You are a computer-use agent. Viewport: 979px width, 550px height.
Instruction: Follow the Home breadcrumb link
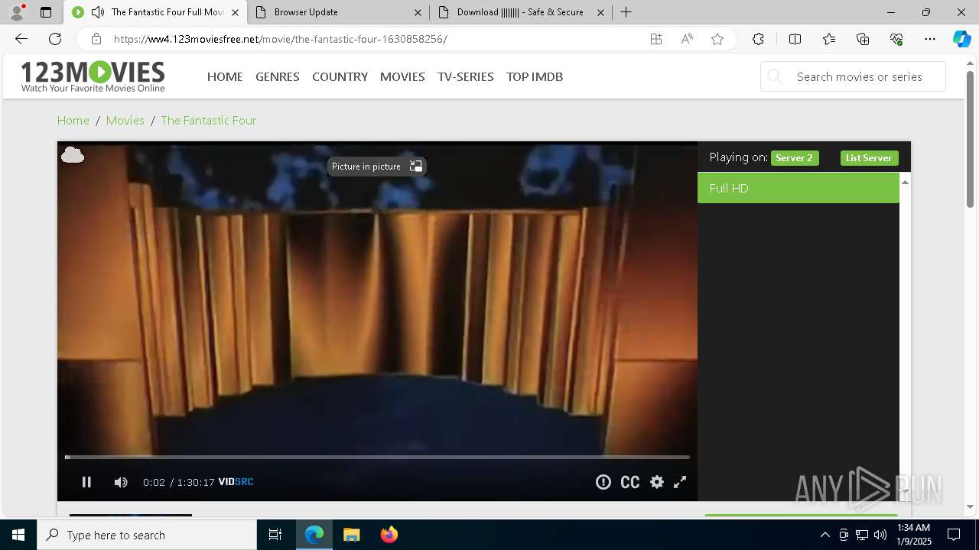pyautogui.click(x=73, y=121)
